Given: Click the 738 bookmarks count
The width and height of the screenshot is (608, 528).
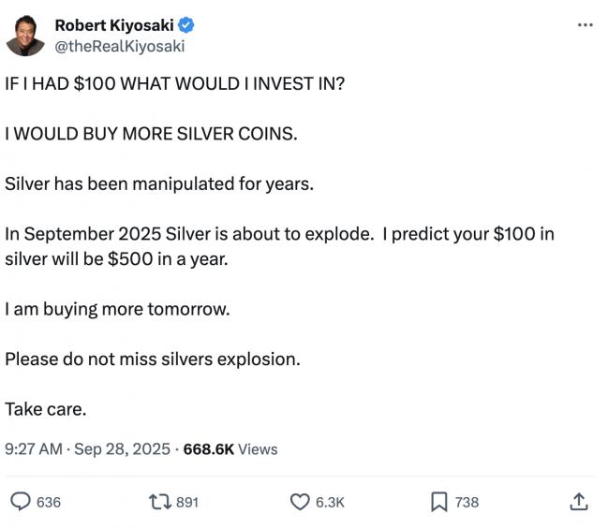Looking at the screenshot, I should coord(467,502).
